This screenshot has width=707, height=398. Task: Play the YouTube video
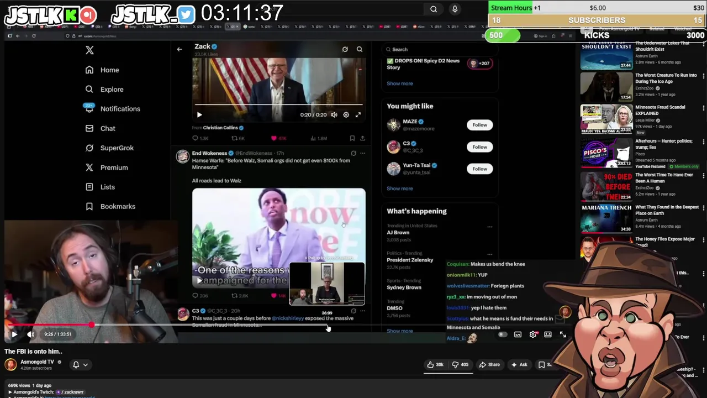(x=14, y=334)
